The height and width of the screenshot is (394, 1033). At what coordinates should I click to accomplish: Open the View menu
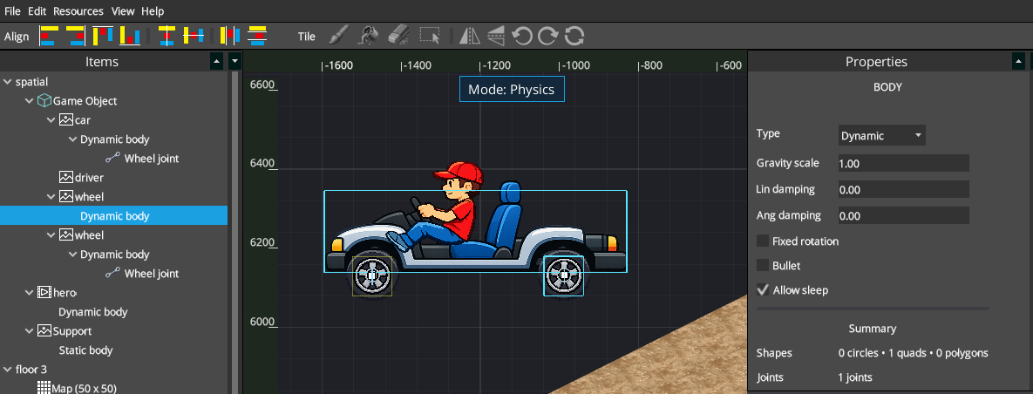[123, 11]
